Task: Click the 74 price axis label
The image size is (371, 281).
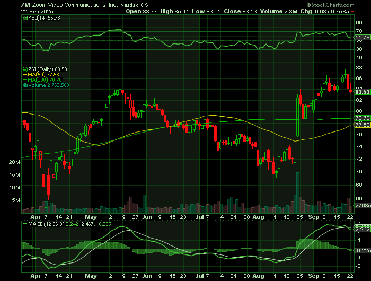Action: click(x=359, y=146)
